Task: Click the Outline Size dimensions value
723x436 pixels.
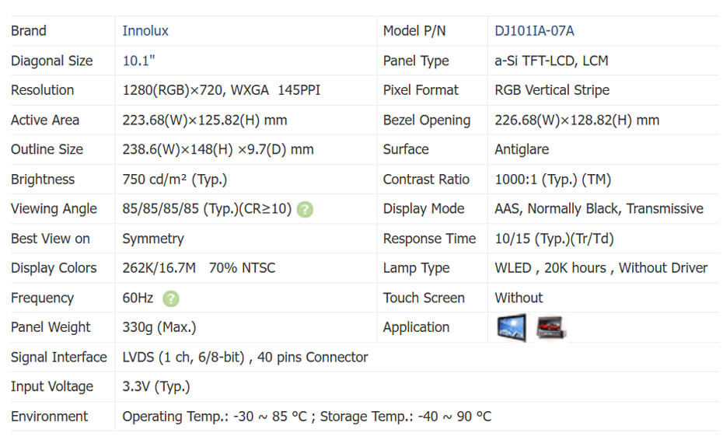Action: [x=218, y=149]
